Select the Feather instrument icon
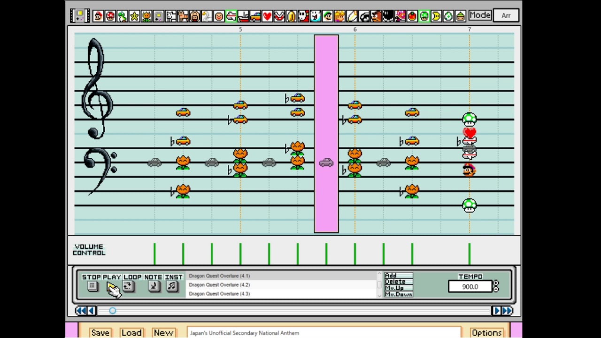The height and width of the screenshot is (338, 601). point(352,16)
